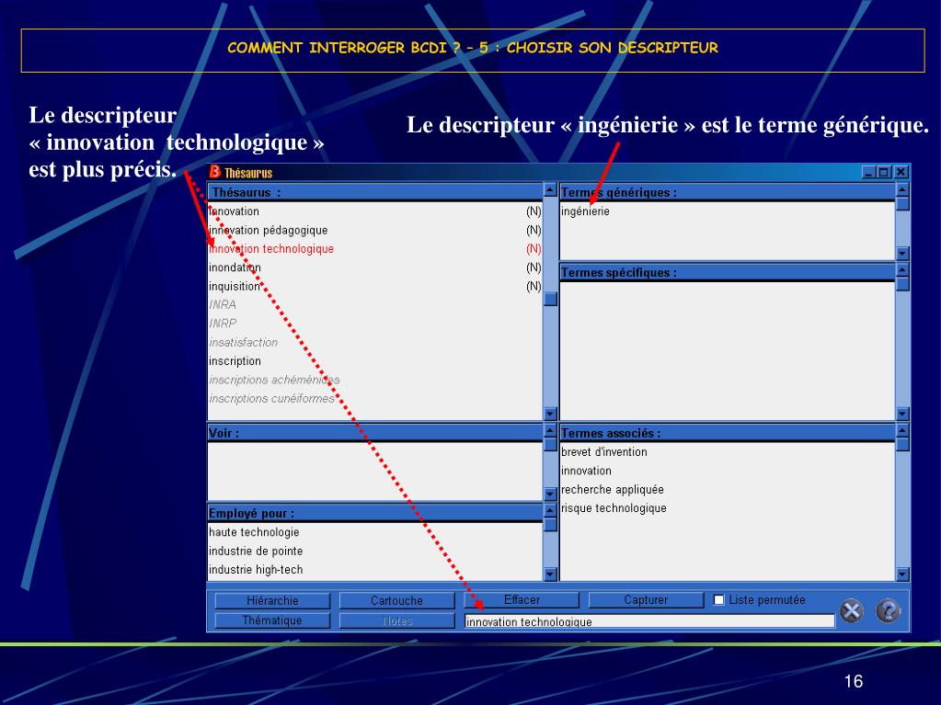The image size is (941, 705).
Task: Click 'industrie de pointe' under Employé pour
Action: 256,551
